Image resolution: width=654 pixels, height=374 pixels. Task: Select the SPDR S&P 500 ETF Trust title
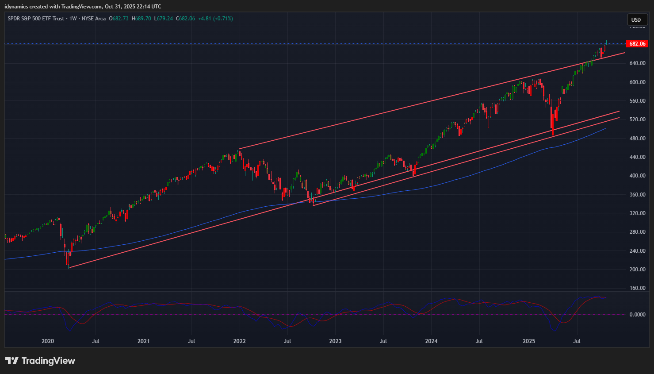point(36,19)
